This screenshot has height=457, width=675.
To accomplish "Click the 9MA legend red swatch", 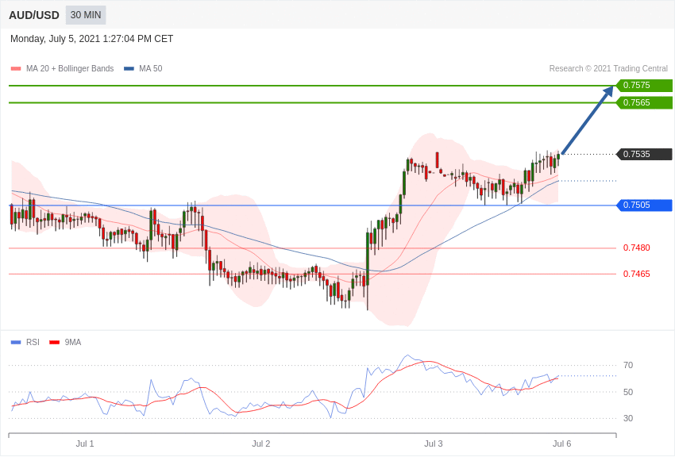I will tap(55, 342).
